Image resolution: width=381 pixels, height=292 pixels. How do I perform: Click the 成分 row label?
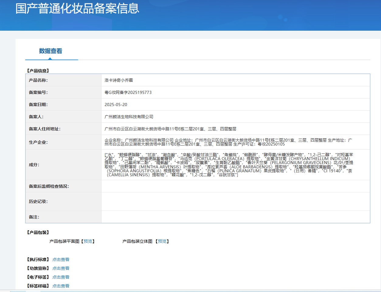click(x=34, y=165)
